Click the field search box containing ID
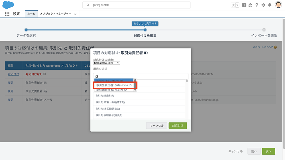285x160 pixels. click(x=141, y=76)
